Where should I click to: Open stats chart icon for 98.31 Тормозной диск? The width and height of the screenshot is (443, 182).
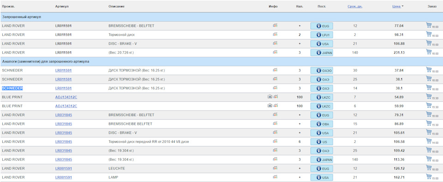(x=275, y=35)
